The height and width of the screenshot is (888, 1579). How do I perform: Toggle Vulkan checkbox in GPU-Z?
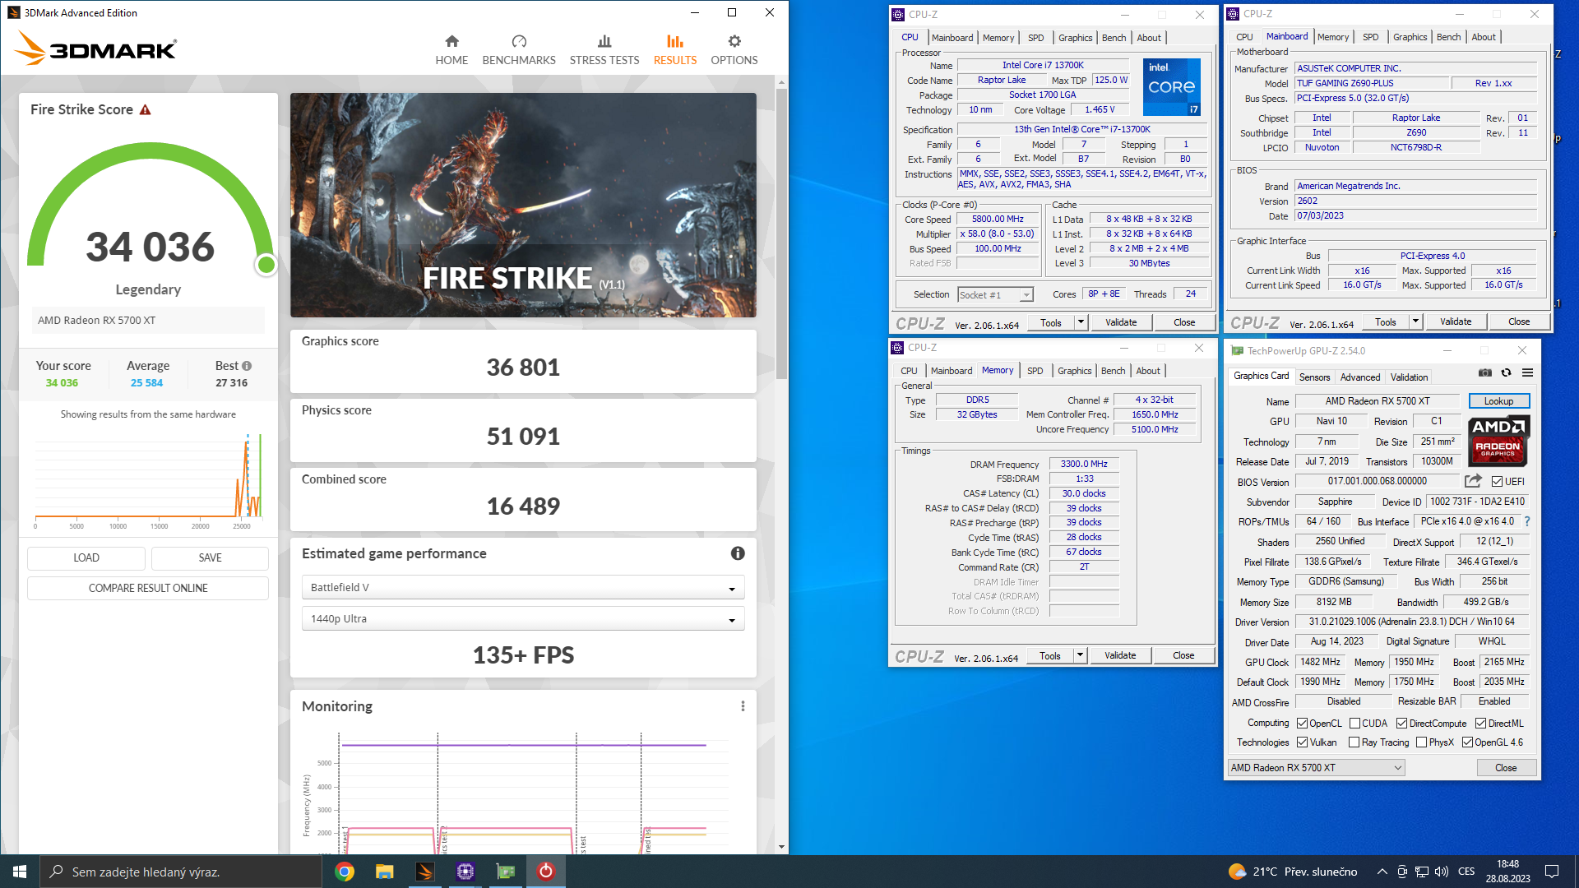click(x=1302, y=742)
